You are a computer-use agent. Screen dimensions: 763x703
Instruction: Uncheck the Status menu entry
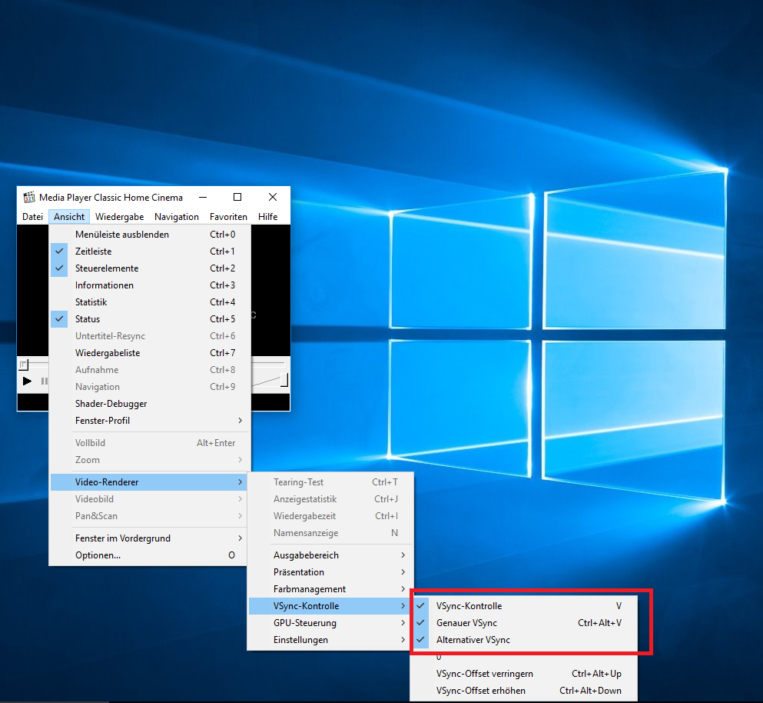tap(150, 319)
